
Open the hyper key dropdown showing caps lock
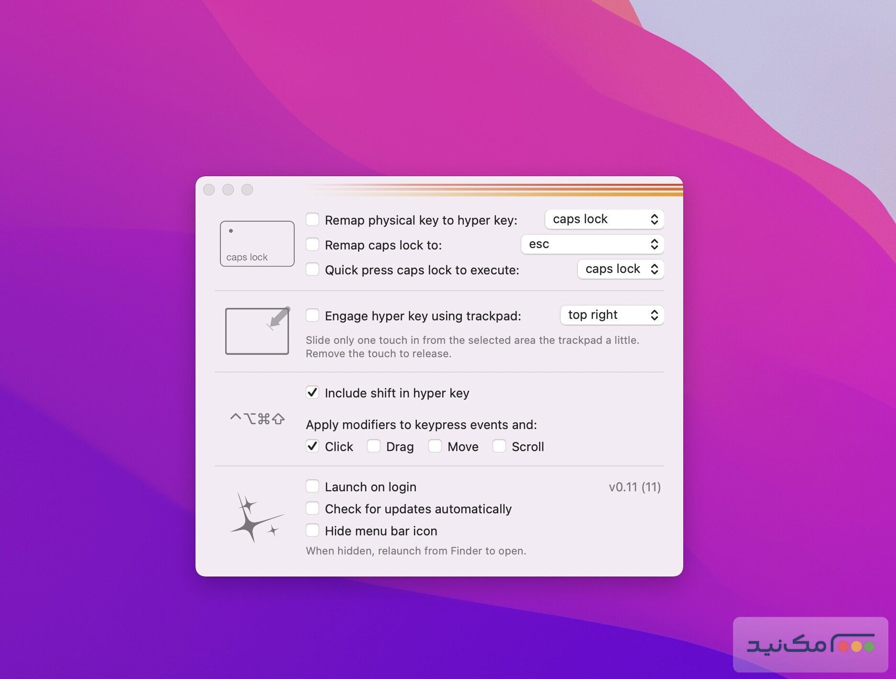(603, 219)
